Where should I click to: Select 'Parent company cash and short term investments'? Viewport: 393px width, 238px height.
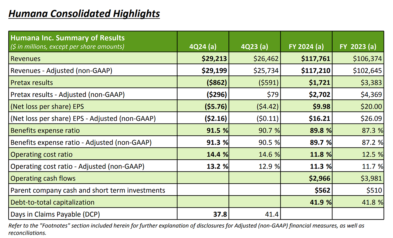pyautogui.click(x=88, y=190)
